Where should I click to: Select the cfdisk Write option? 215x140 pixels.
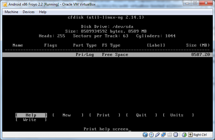pos(31,120)
